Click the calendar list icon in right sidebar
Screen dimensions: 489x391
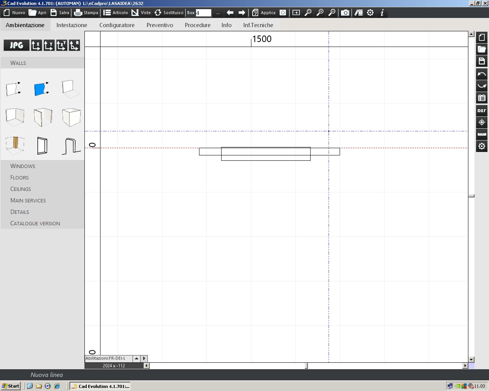tap(482, 98)
